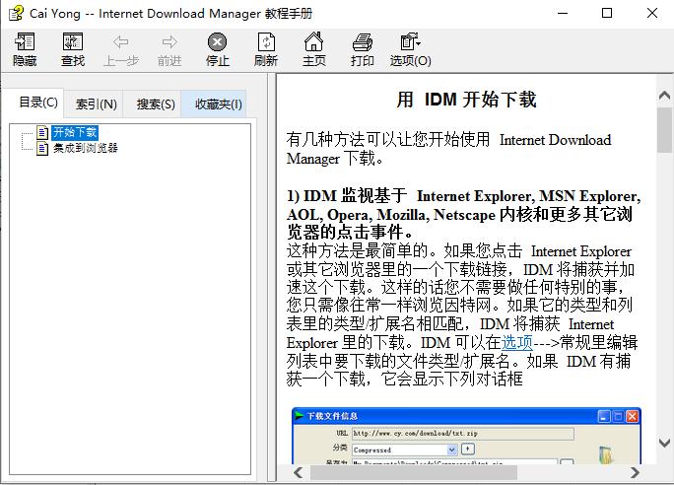Click the horizontal scrollbar right arrow

(x=635, y=472)
